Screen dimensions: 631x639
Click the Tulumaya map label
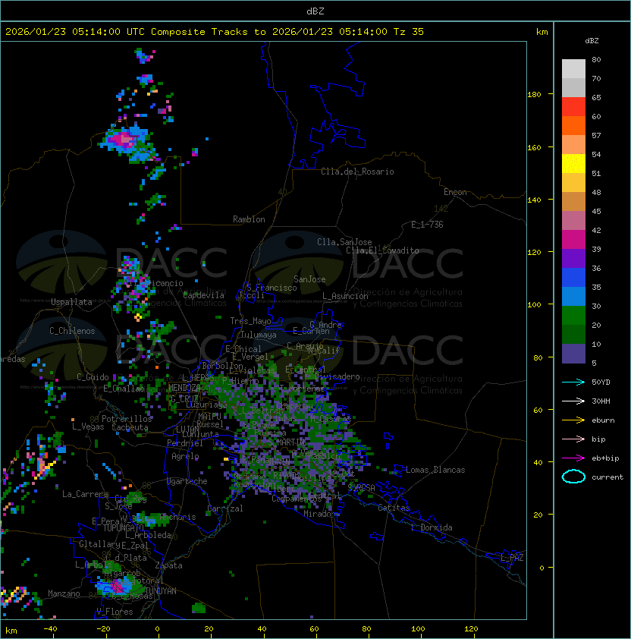click(259, 335)
